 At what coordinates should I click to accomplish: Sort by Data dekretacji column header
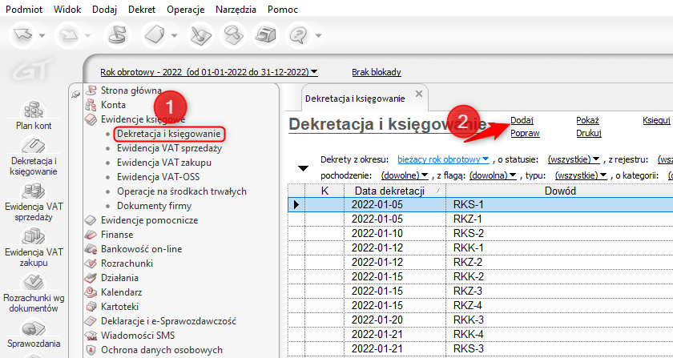point(395,191)
